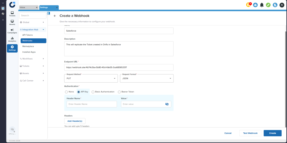Open the N user profile avatar

[282, 5]
